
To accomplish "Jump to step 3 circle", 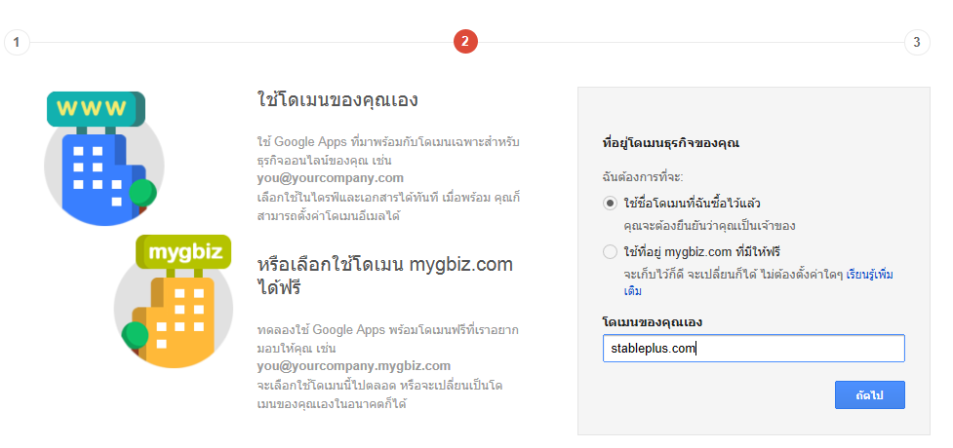I will point(917,43).
